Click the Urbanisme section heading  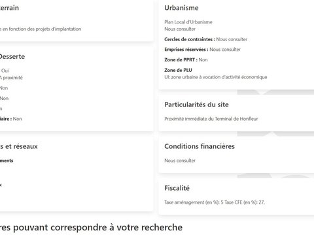[x=181, y=8]
